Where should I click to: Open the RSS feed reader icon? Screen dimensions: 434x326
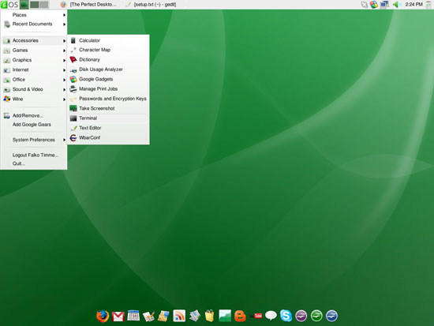tap(179, 316)
